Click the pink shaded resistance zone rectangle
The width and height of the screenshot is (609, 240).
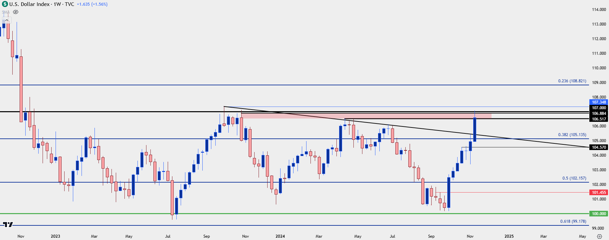(x=366, y=116)
